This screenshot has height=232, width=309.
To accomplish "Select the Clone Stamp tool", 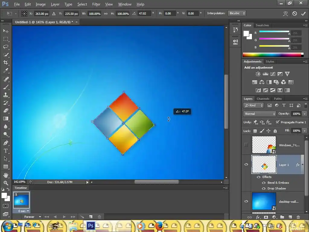I will (6, 95).
